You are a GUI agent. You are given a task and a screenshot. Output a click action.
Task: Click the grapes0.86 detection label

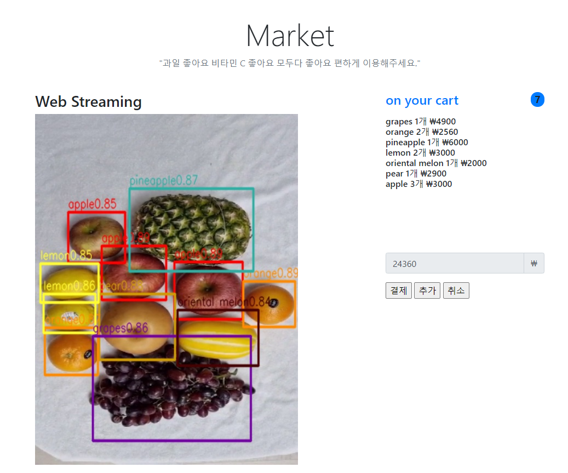tap(121, 328)
